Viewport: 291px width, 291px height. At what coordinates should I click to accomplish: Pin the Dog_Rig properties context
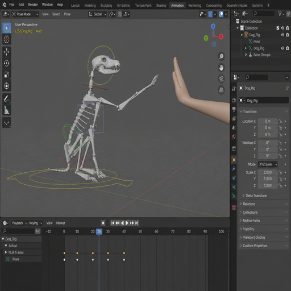287,88
